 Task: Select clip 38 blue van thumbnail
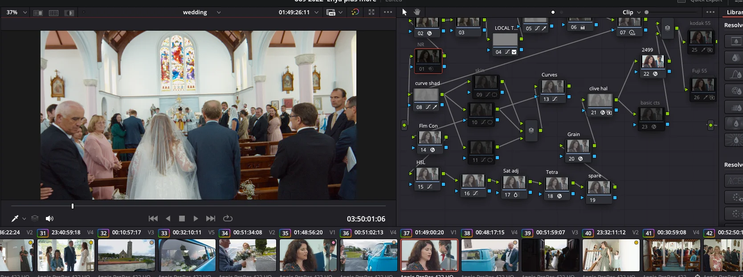[x=490, y=255]
